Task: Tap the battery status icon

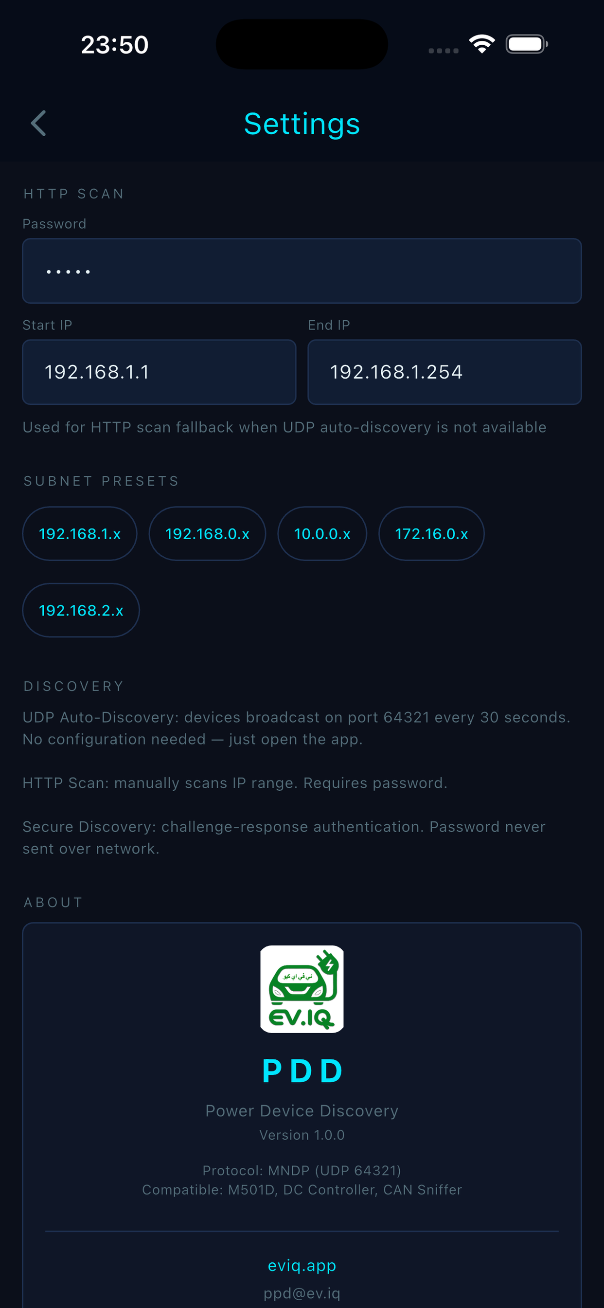Action: [x=527, y=44]
